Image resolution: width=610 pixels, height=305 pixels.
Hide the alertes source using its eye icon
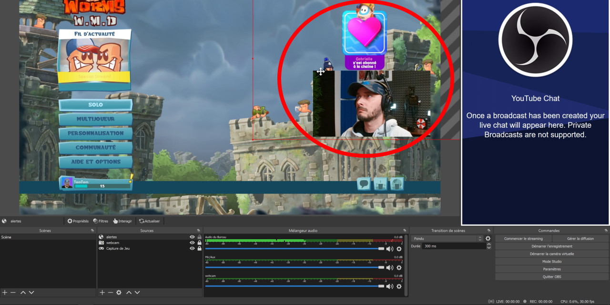click(x=192, y=237)
